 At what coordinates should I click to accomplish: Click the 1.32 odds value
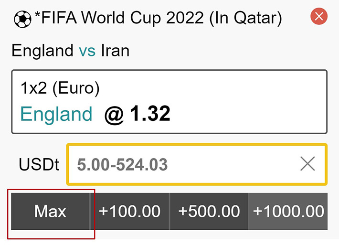(x=150, y=114)
